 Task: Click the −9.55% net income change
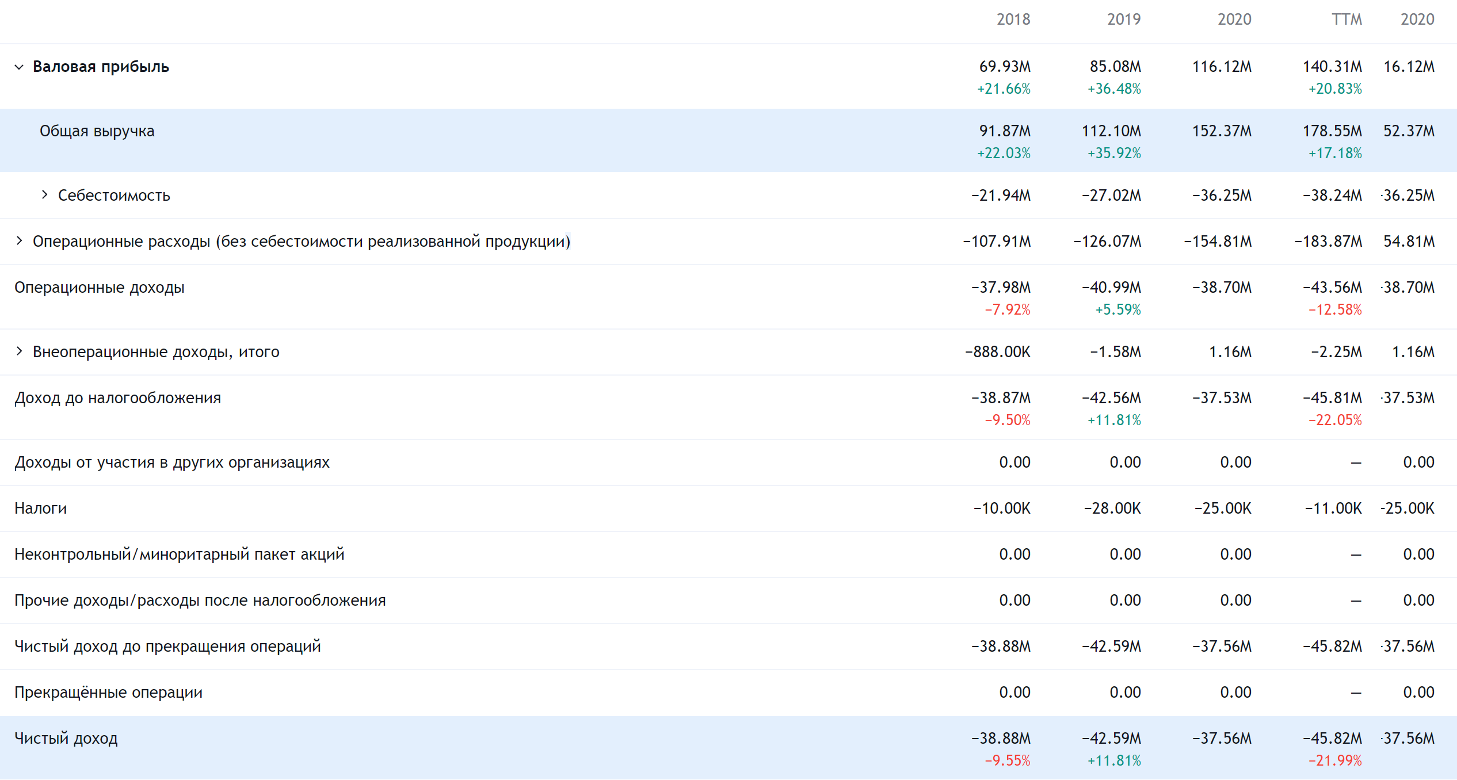(1008, 761)
